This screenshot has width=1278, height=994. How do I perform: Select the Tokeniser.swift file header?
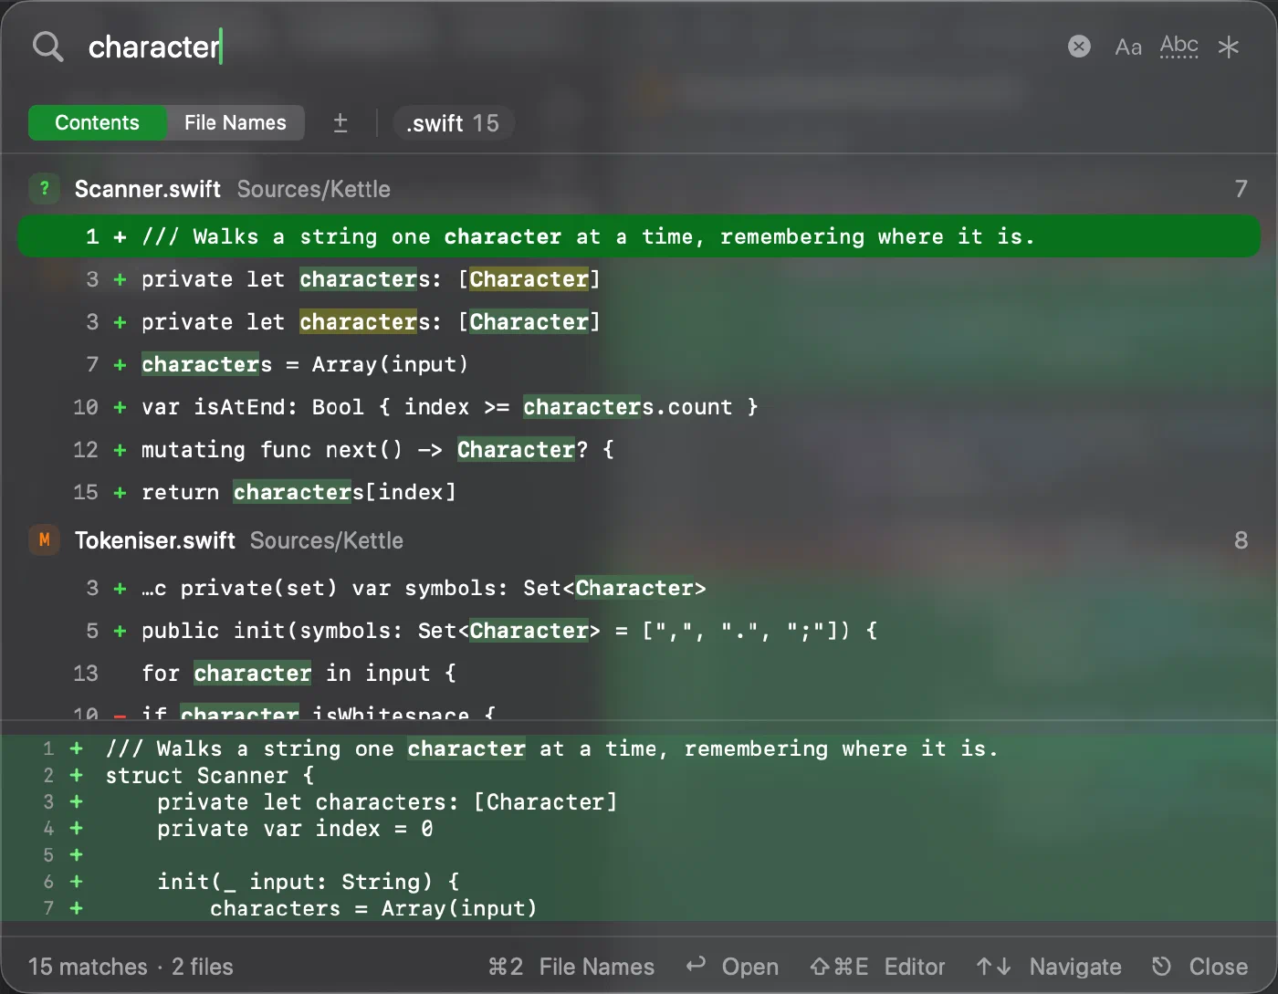tap(639, 540)
